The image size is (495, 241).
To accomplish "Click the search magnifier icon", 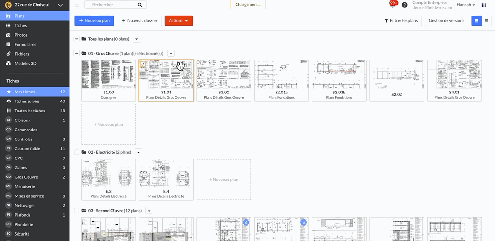I will 140,5.
